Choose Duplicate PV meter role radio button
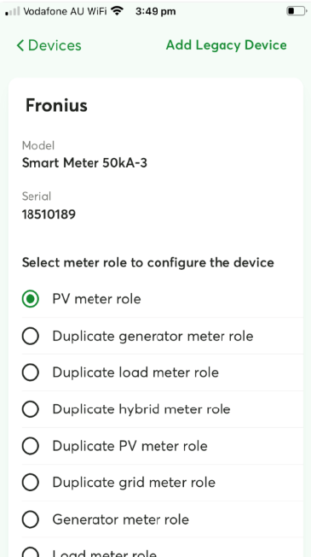This screenshot has height=557, width=311. pyautogui.click(x=31, y=446)
